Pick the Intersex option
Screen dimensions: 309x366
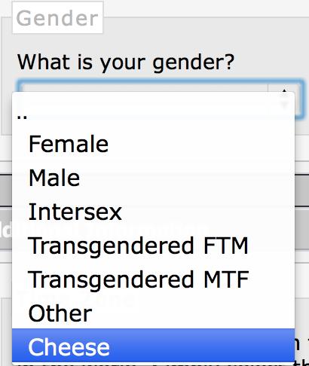[153, 212]
